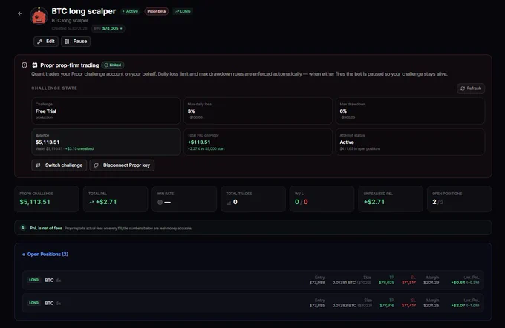This screenshot has width=505, height=328.
Task: Click the gray dot in Win Rate stat
Action: point(160,202)
